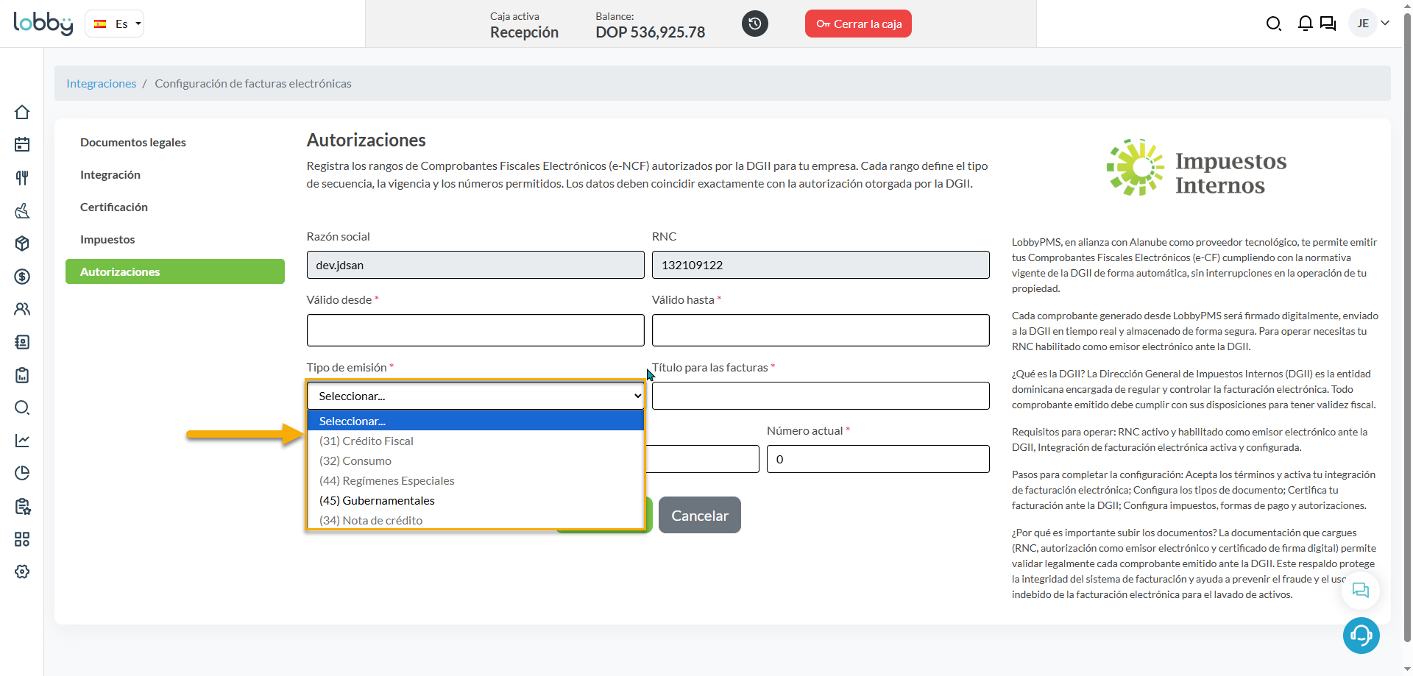Click the Válido desde date field
Screen dimensions: 1413x676
click(475, 330)
